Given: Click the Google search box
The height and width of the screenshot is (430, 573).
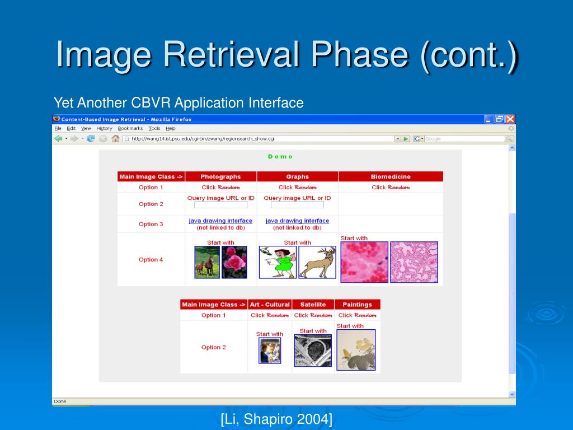Looking at the screenshot, I should (x=464, y=139).
